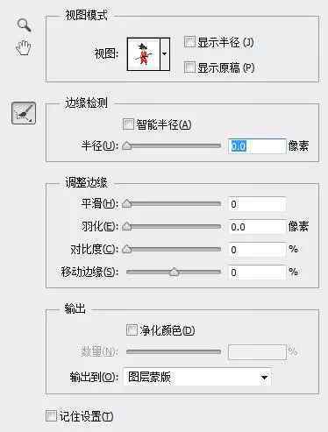Screen dimensions: 328x432
Task: Click the 半径(U) slider handle
Action: coord(127,145)
